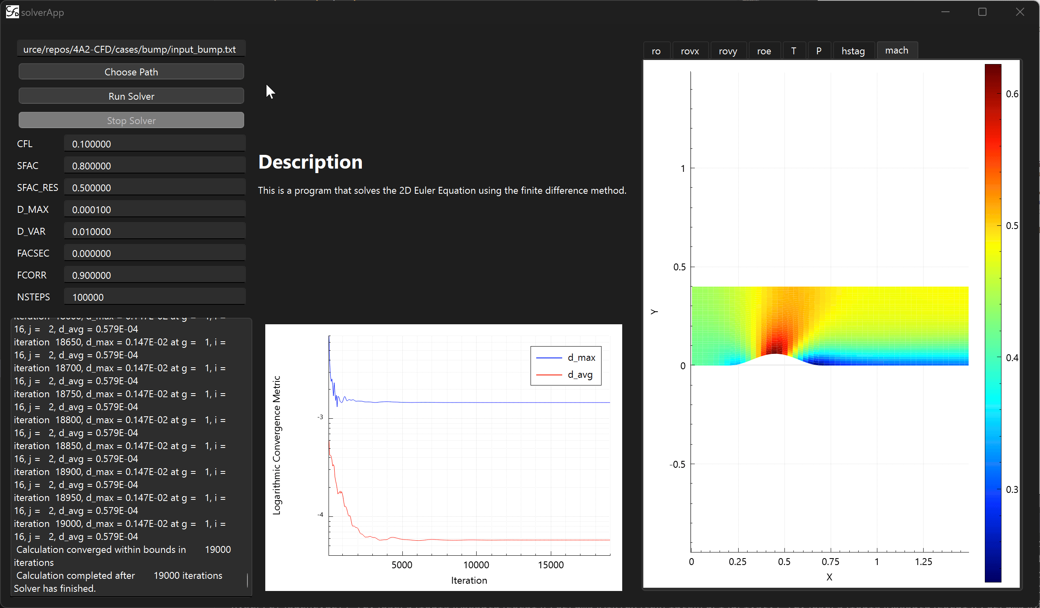The image size is (1040, 608).
Task: Open the rovx plot tab
Action: click(x=690, y=51)
